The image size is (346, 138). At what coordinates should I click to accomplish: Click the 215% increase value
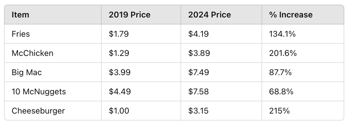[x=280, y=111]
